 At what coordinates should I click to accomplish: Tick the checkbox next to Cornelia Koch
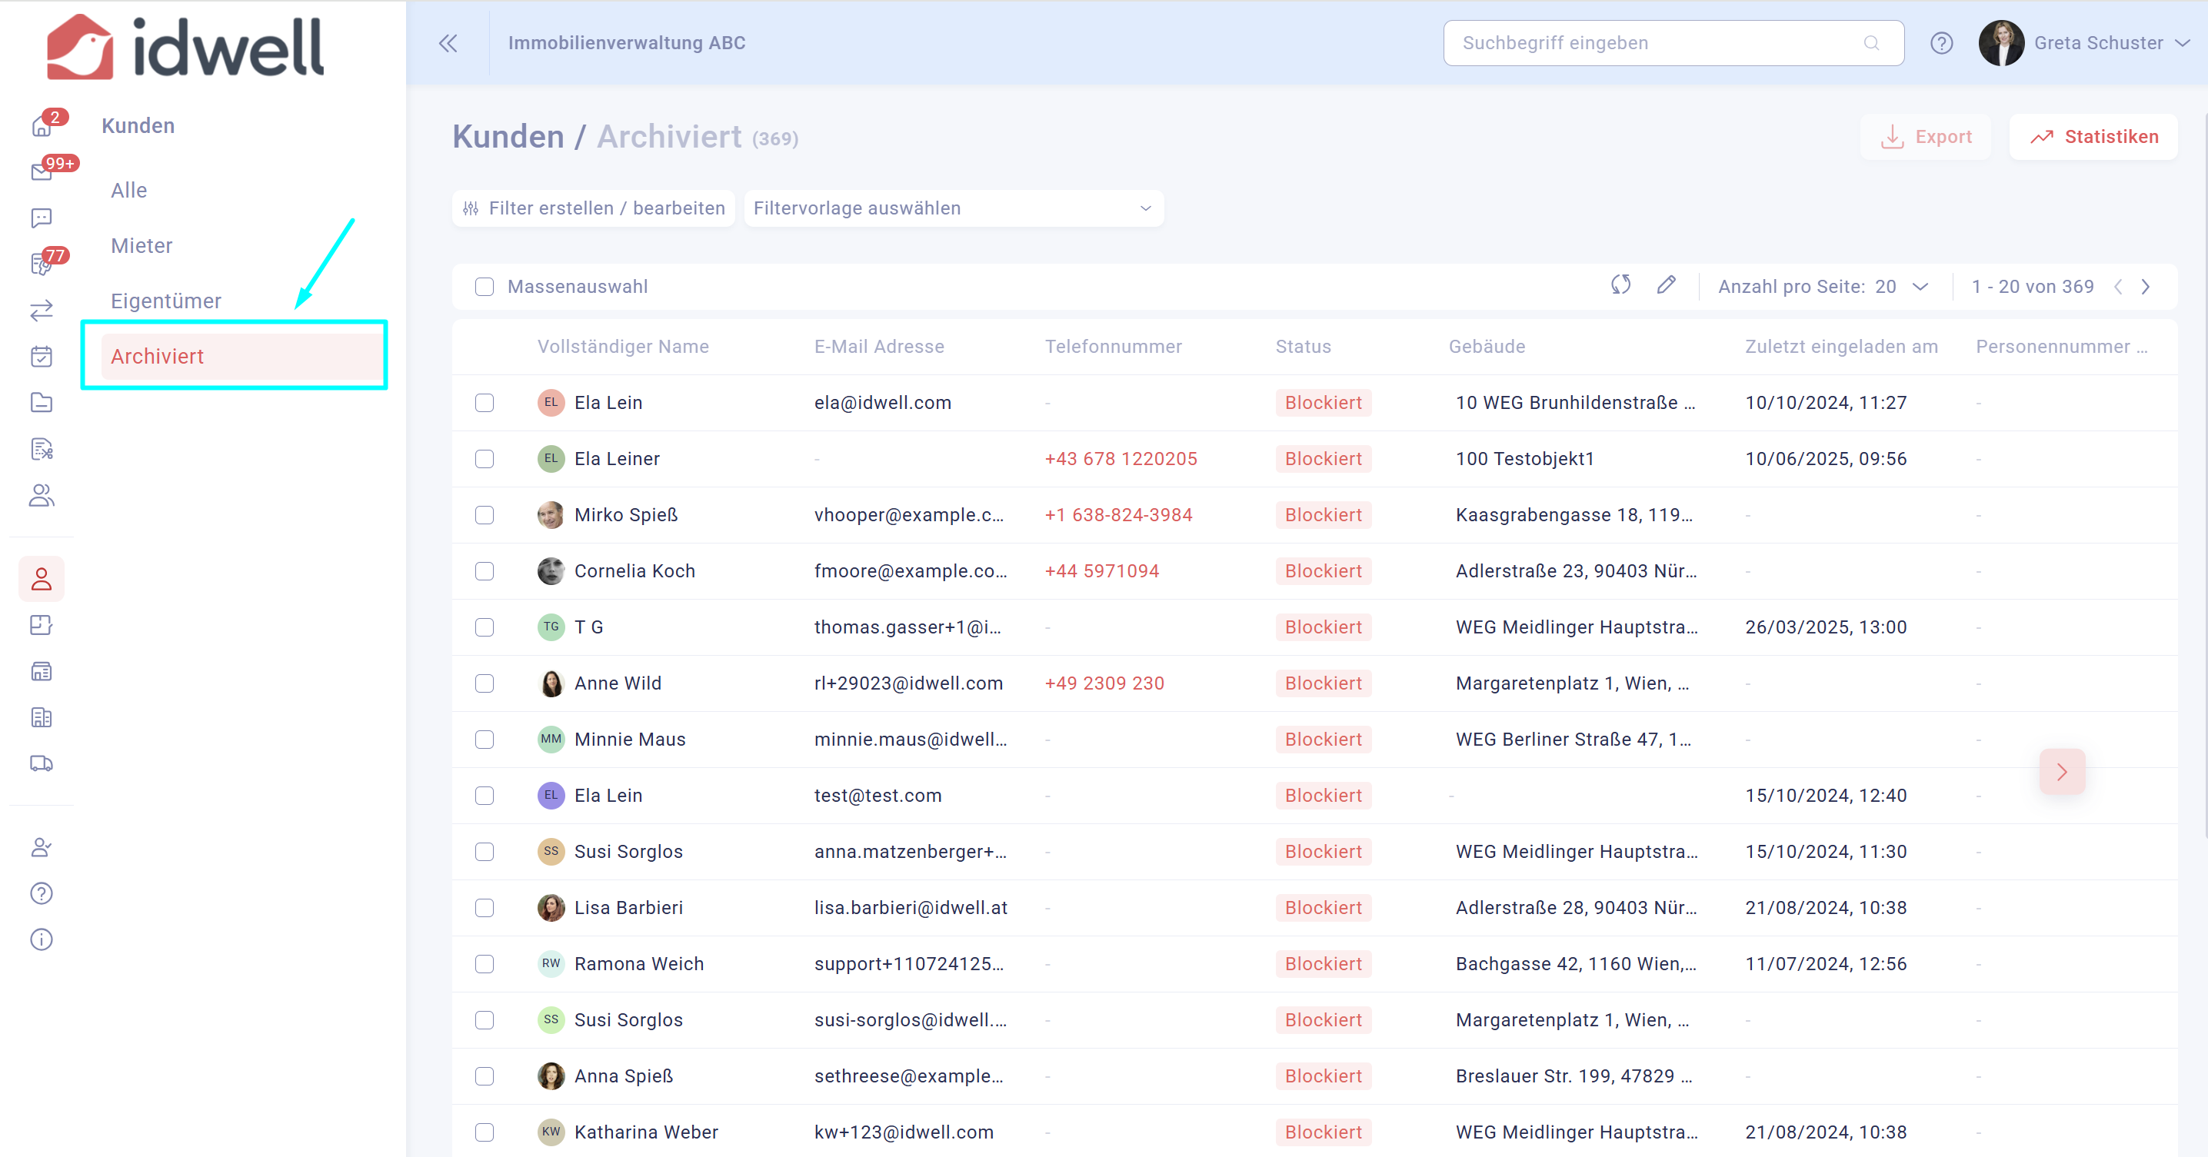tap(485, 572)
